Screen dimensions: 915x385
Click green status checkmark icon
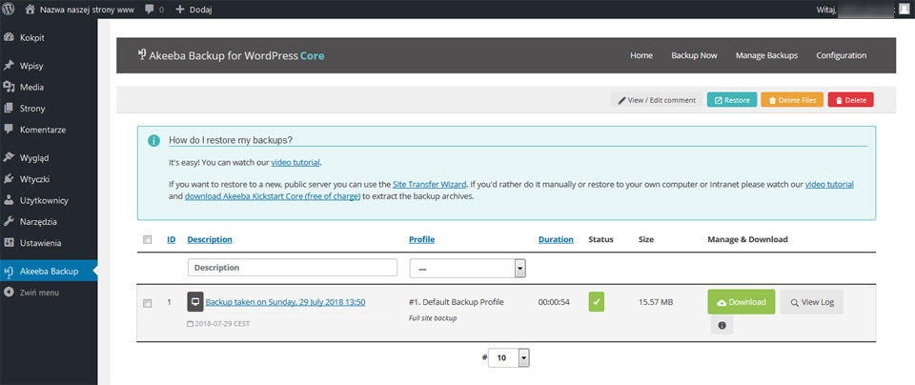point(597,301)
